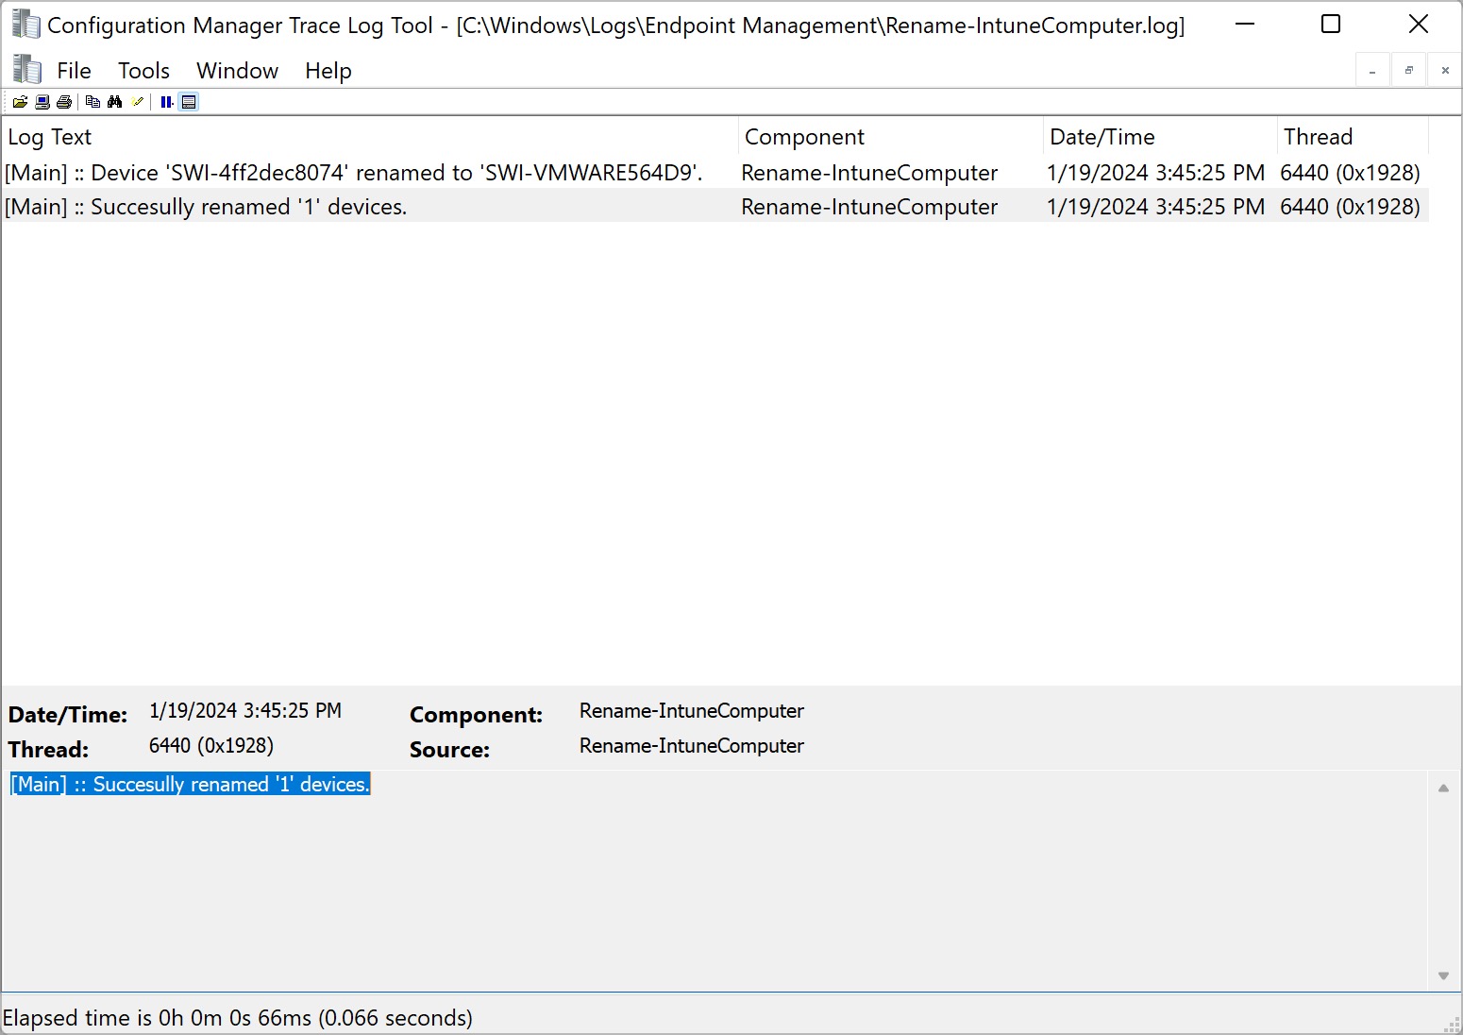Select the 'Device renamed' log entry row

tap(378, 173)
